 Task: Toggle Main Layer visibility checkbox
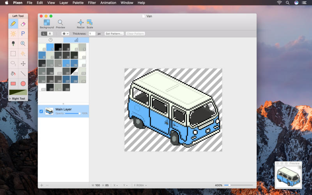pos(41,112)
